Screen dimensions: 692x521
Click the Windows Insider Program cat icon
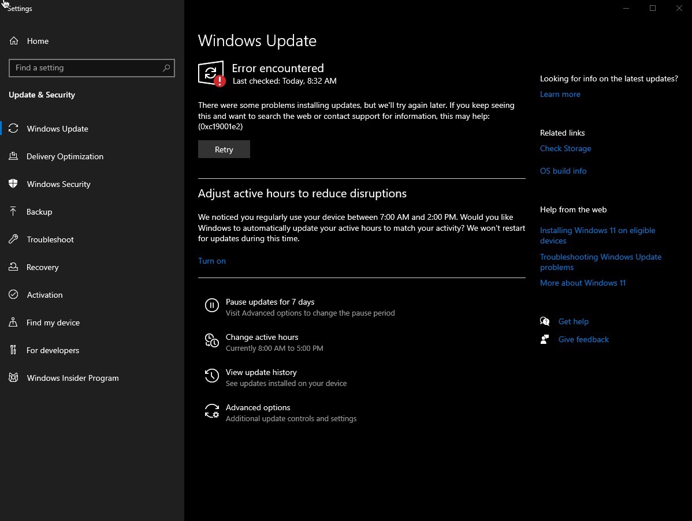coord(14,378)
